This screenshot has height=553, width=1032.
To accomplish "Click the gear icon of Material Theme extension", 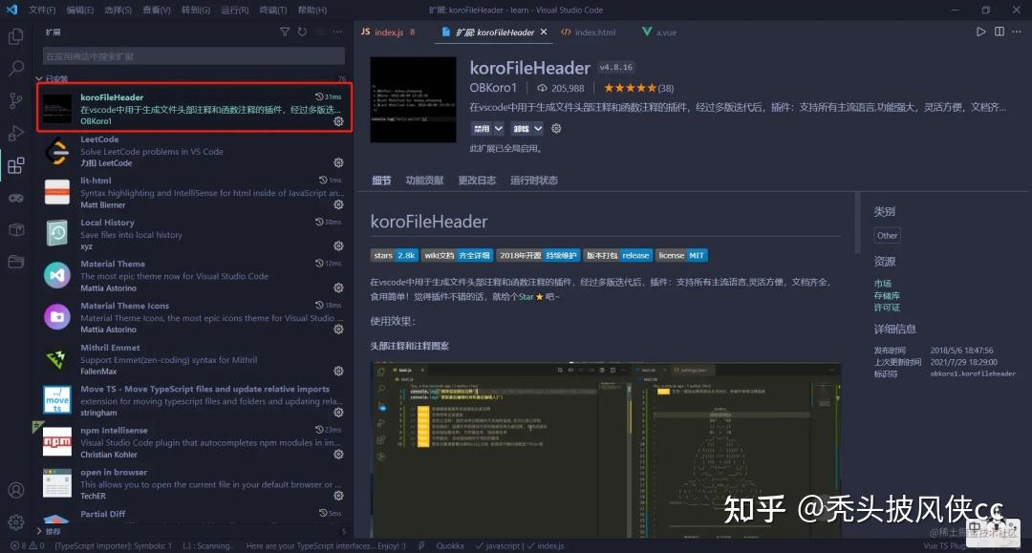I will coord(338,287).
